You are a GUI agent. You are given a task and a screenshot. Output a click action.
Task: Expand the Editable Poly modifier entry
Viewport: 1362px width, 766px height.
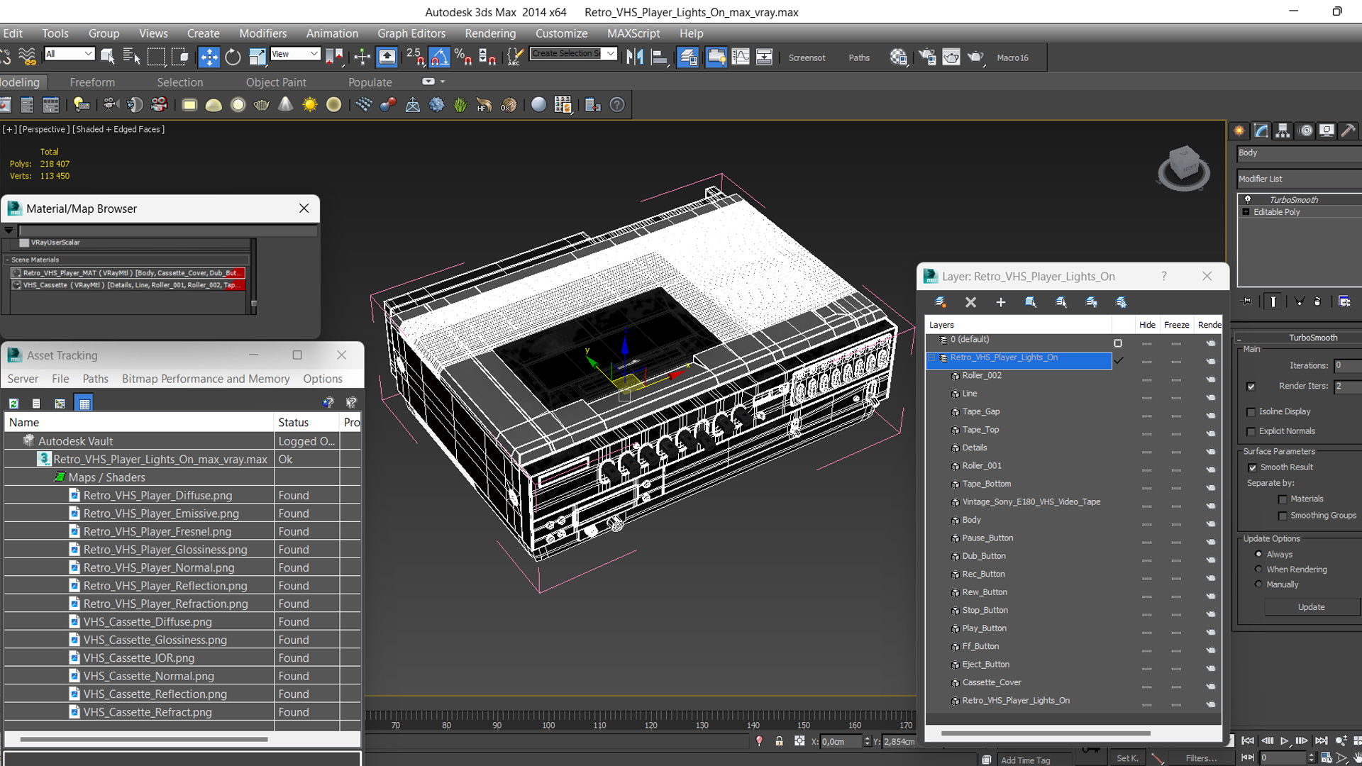1246,212
